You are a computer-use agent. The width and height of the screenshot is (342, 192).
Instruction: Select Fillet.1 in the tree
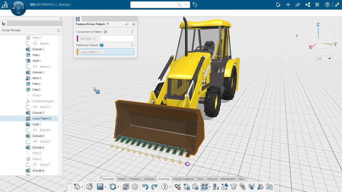[x=36, y=55]
